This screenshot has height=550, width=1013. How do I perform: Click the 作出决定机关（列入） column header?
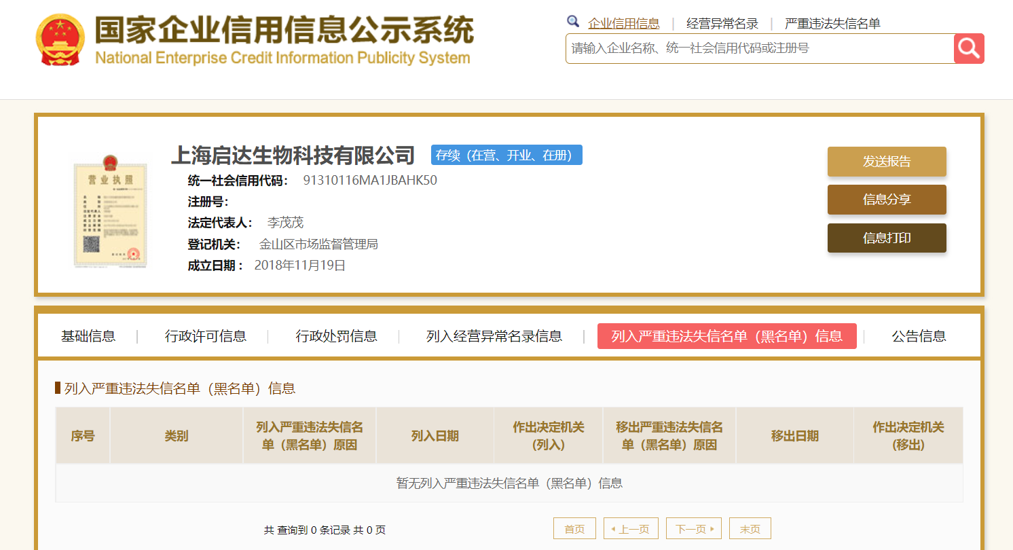click(x=549, y=436)
